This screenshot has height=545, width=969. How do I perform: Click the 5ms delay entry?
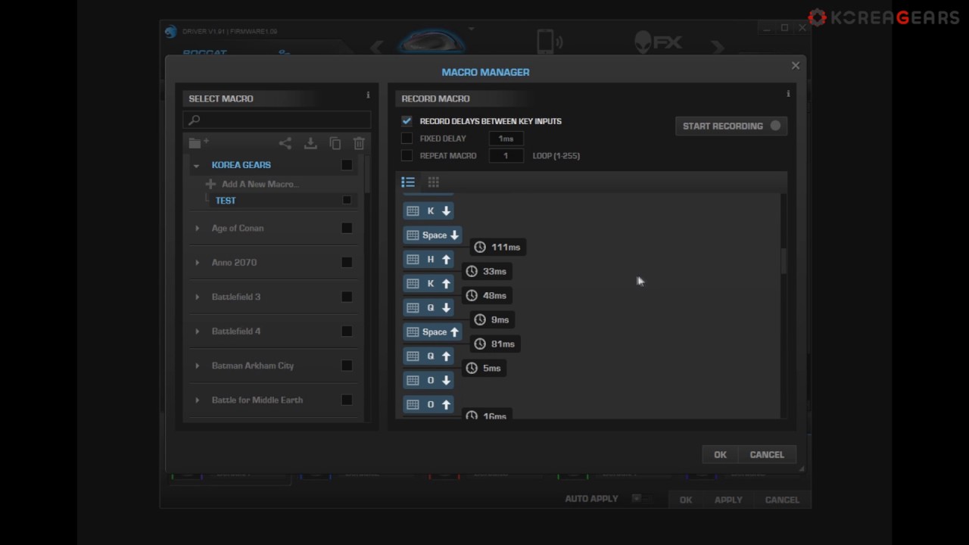pos(484,369)
